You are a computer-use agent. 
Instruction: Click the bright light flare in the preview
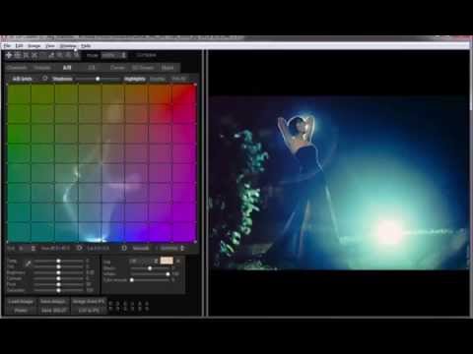pos(389,231)
